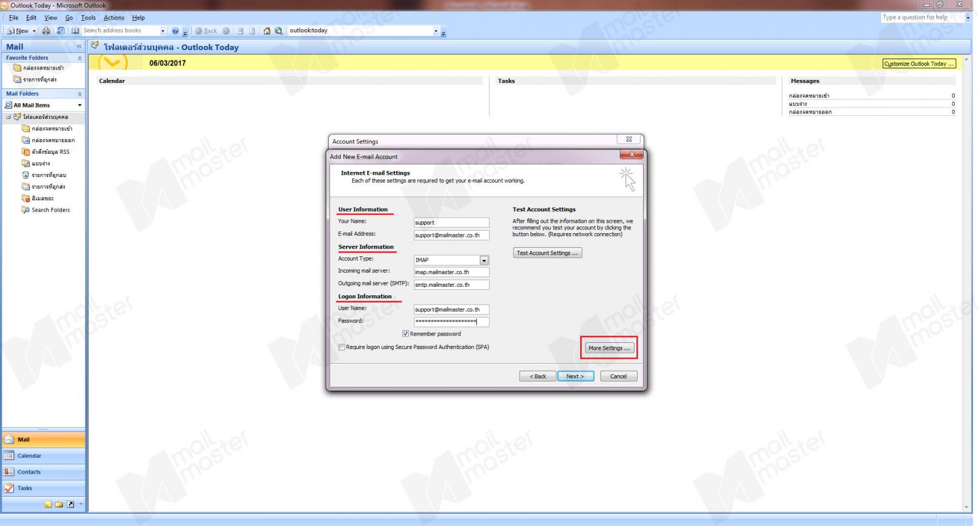Screen dimensions: 978x526
Task: Open the New item dropdown arrow
Action: [34, 31]
